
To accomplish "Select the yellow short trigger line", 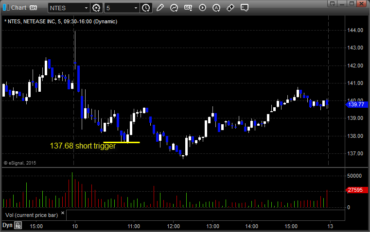I will (122, 142).
